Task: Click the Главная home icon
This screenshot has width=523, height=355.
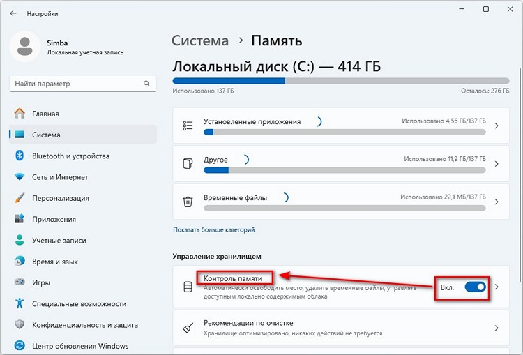Action: 20,114
